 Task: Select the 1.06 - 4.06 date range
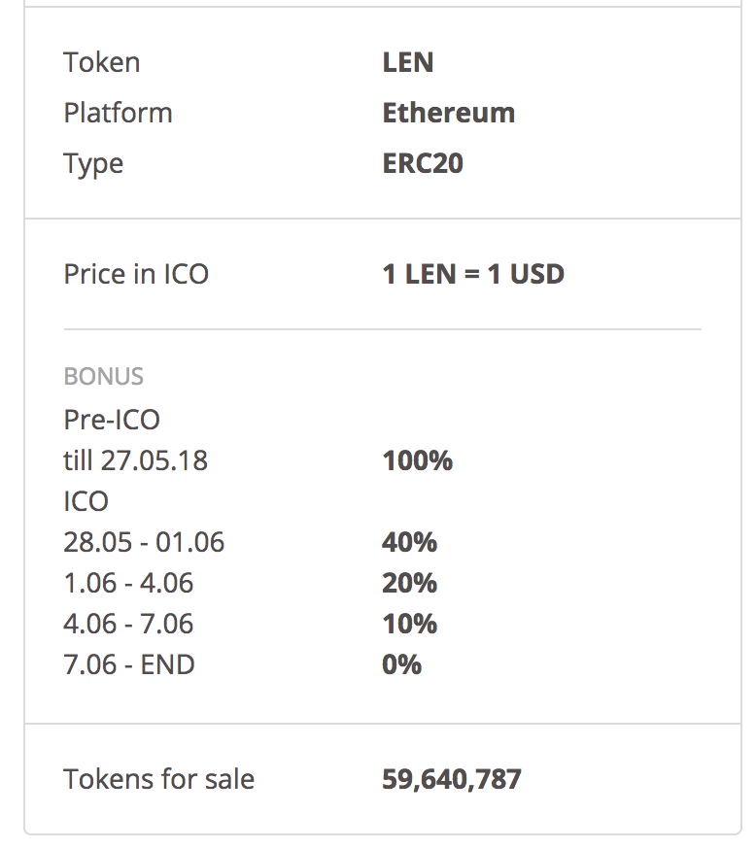point(128,583)
